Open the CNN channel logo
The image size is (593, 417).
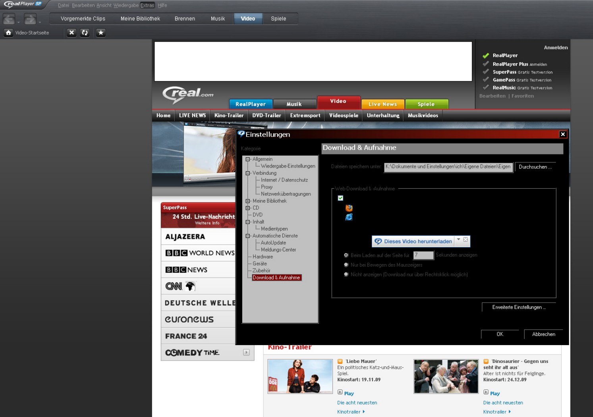click(x=180, y=286)
